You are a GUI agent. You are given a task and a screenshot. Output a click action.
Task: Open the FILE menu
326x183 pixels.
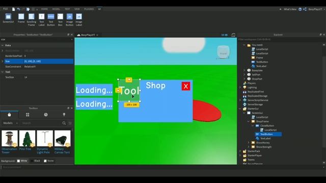pos(6,9)
